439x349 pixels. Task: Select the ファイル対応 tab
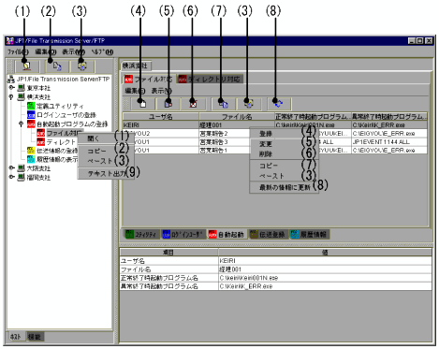pos(149,79)
